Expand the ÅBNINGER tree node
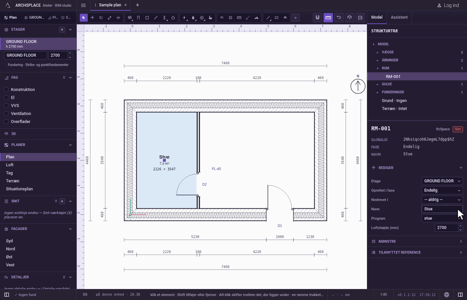 point(378,60)
